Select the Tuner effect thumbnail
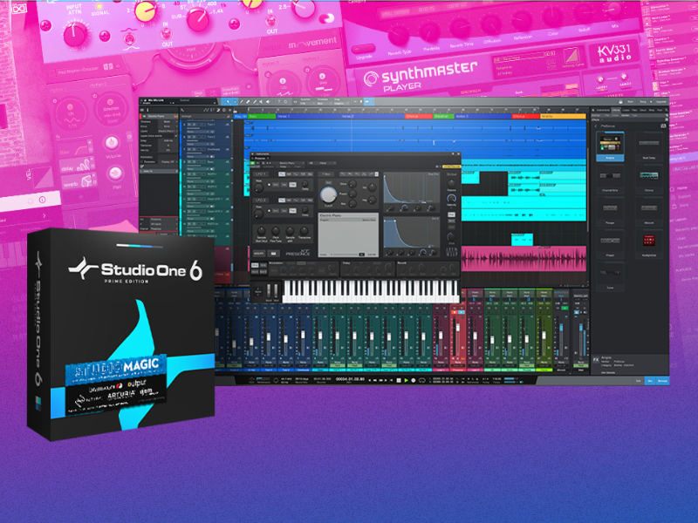698x523 pixels. tap(610, 276)
